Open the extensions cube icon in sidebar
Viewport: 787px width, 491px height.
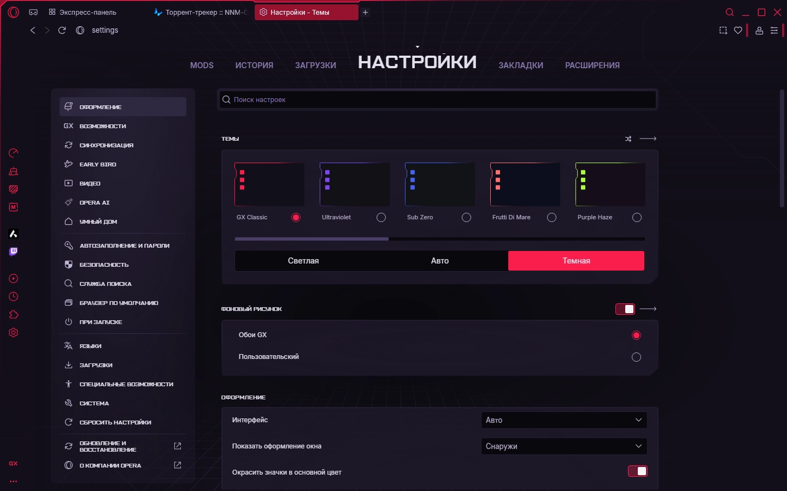point(14,315)
